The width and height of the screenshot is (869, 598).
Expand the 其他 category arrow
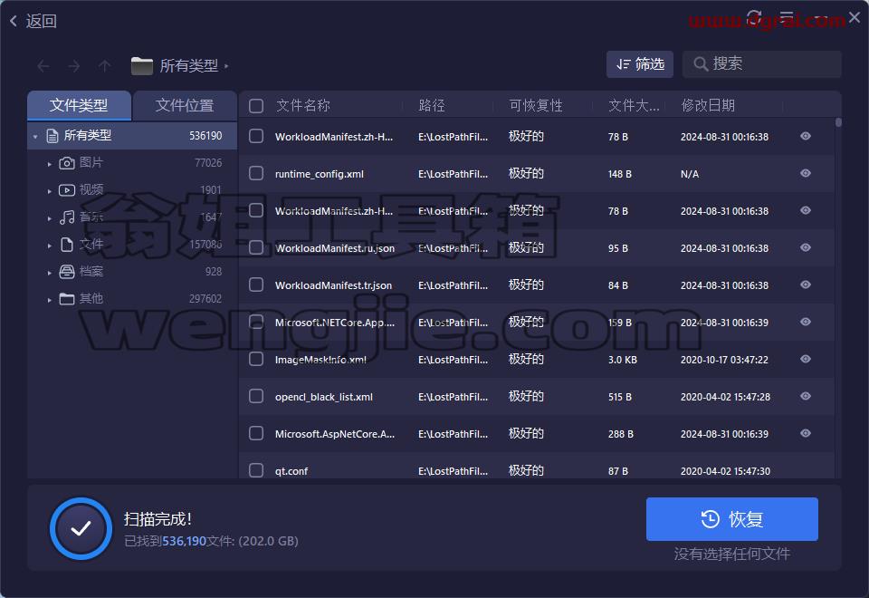(x=49, y=300)
